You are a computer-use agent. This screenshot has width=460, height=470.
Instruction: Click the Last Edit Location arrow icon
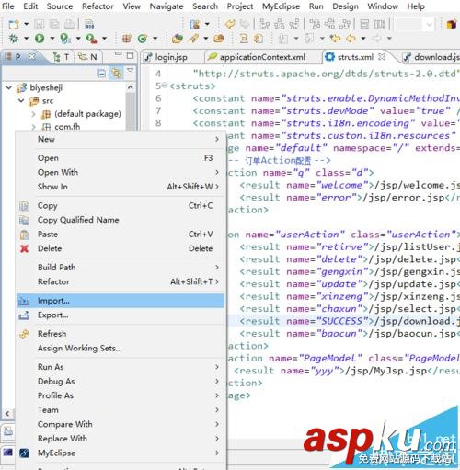pos(336,39)
